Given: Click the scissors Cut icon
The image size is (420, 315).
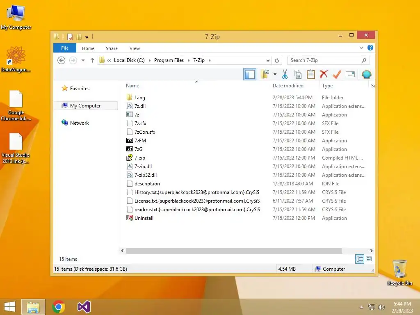Looking at the screenshot, I should pyautogui.click(x=285, y=74).
